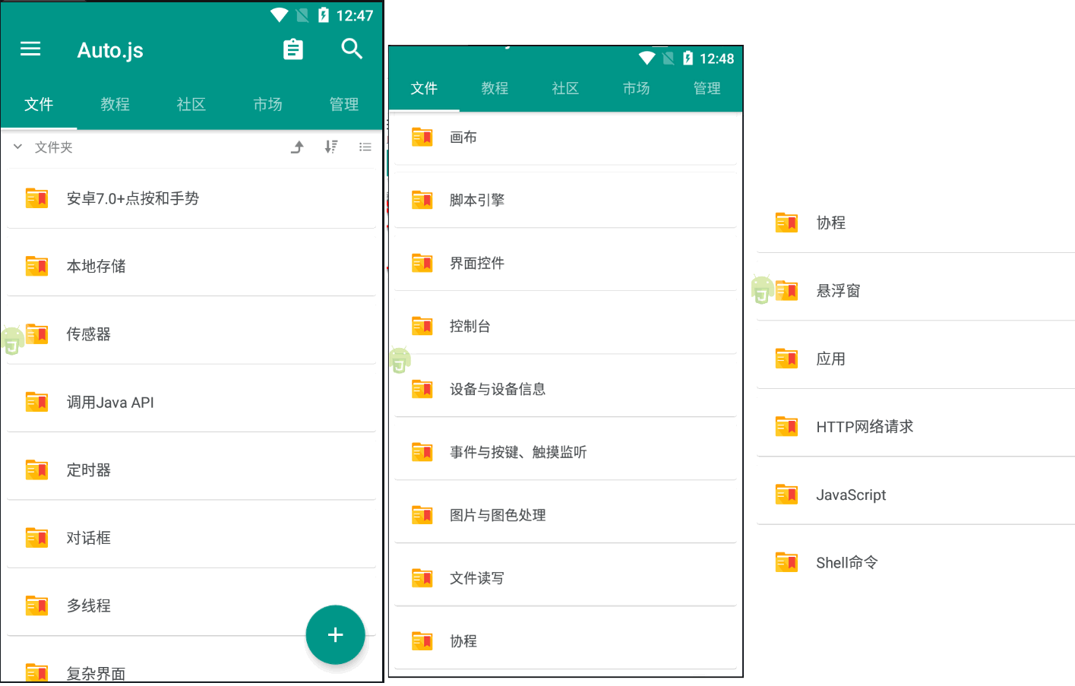Select 本地存储 label

tap(96, 266)
